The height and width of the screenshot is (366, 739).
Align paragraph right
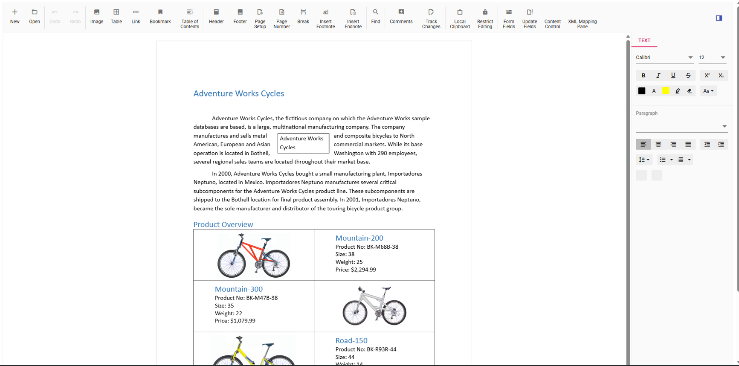click(x=673, y=145)
